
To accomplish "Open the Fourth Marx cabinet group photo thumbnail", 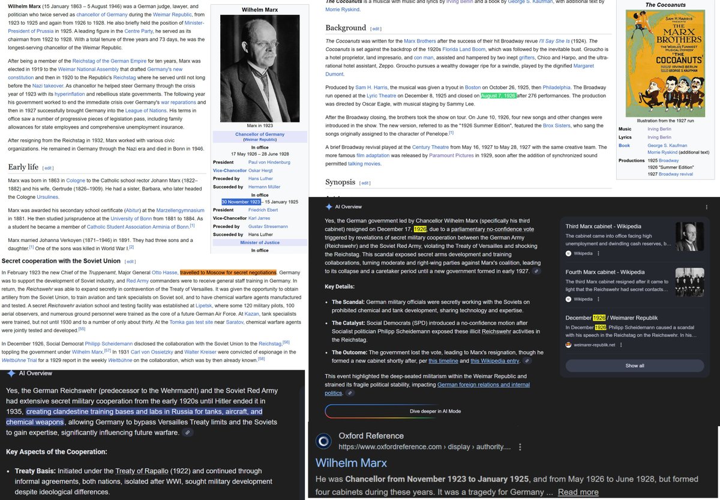I will (690, 282).
